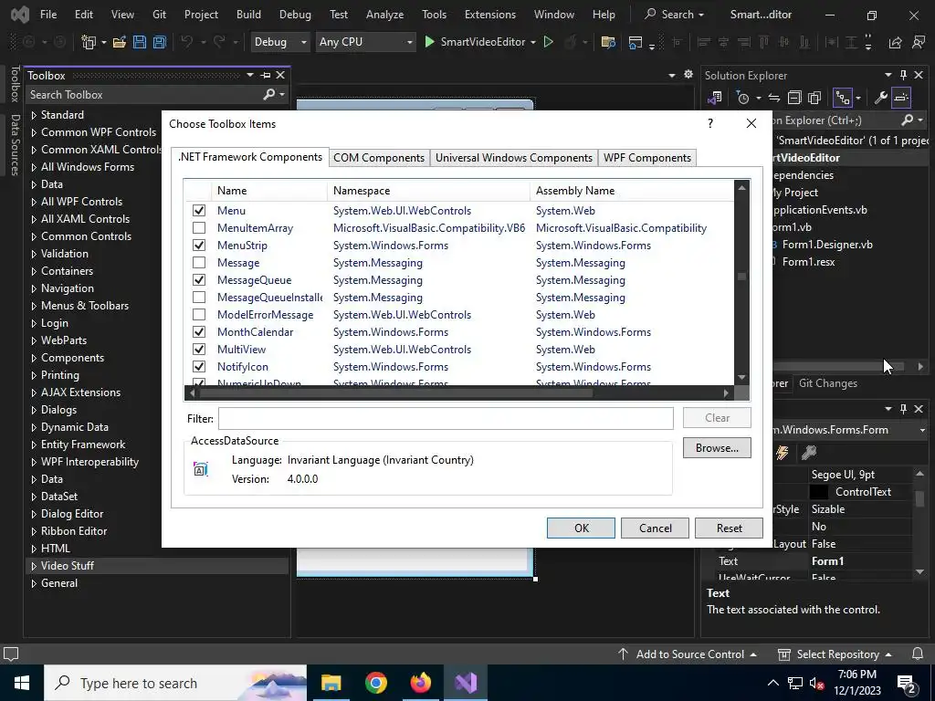Click the Toolbox search magnifier icon
This screenshot has width=935, height=701.
point(269,94)
